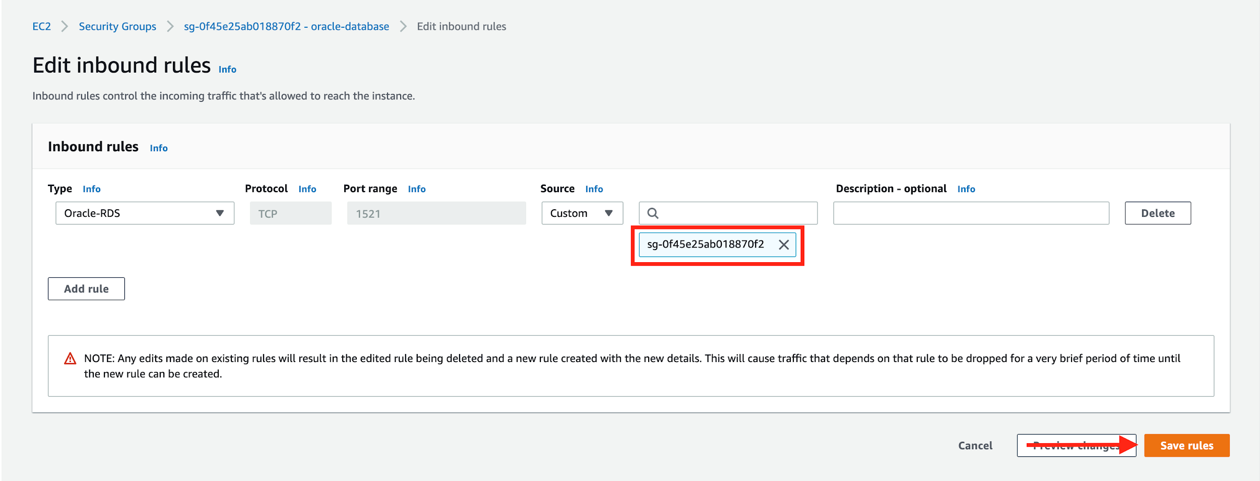This screenshot has height=481, width=1260.
Task: Open the Security Groups breadcrumb link
Action: pyautogui.click(x=117, y=26)
